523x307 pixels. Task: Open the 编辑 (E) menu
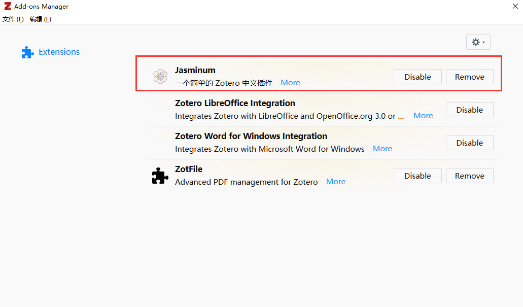[x=41, y=19]
